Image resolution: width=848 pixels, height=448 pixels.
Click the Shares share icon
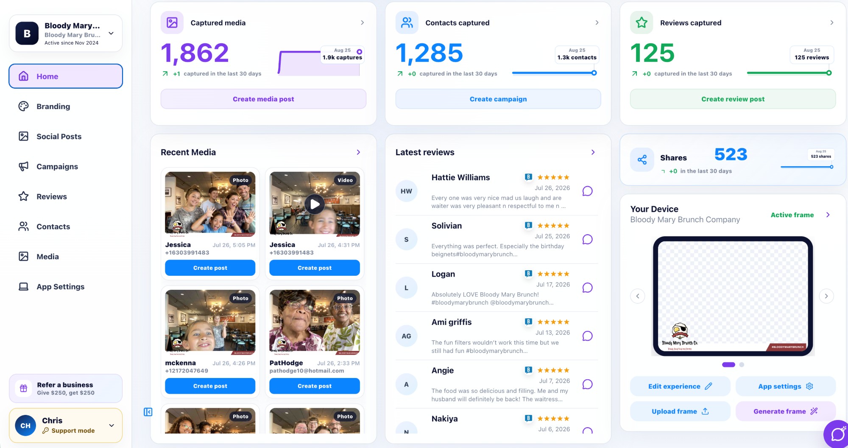click(642, 160)
